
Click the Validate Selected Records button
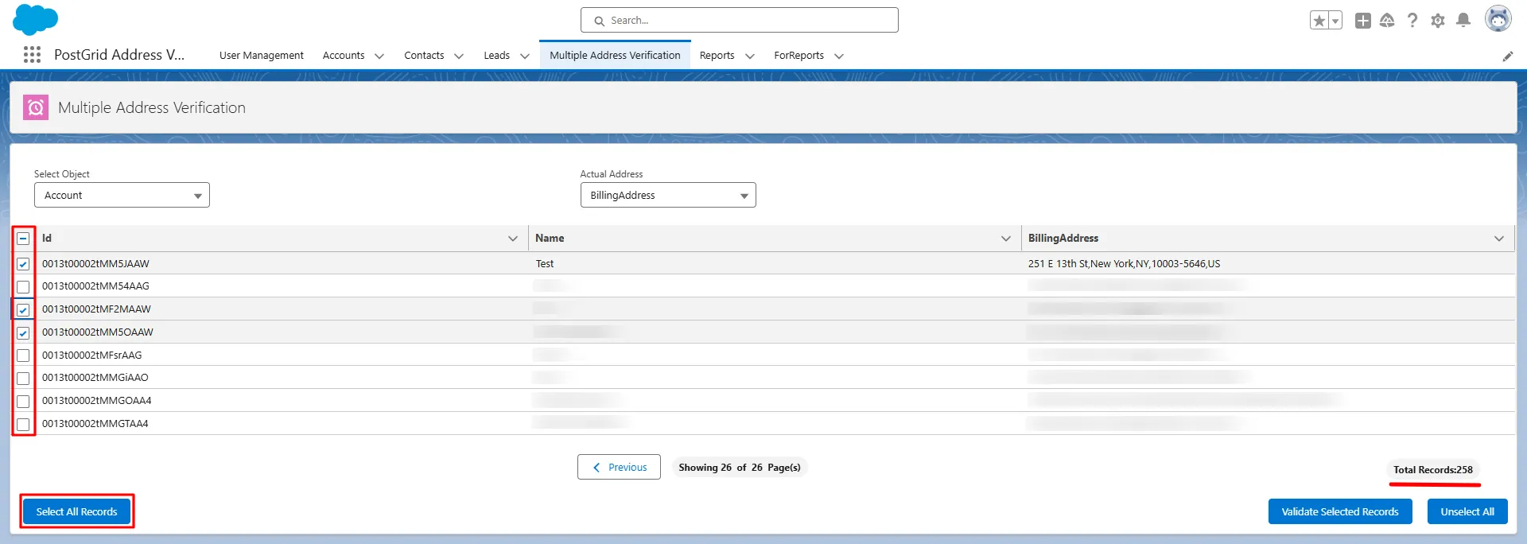(x=1340, y=511)
